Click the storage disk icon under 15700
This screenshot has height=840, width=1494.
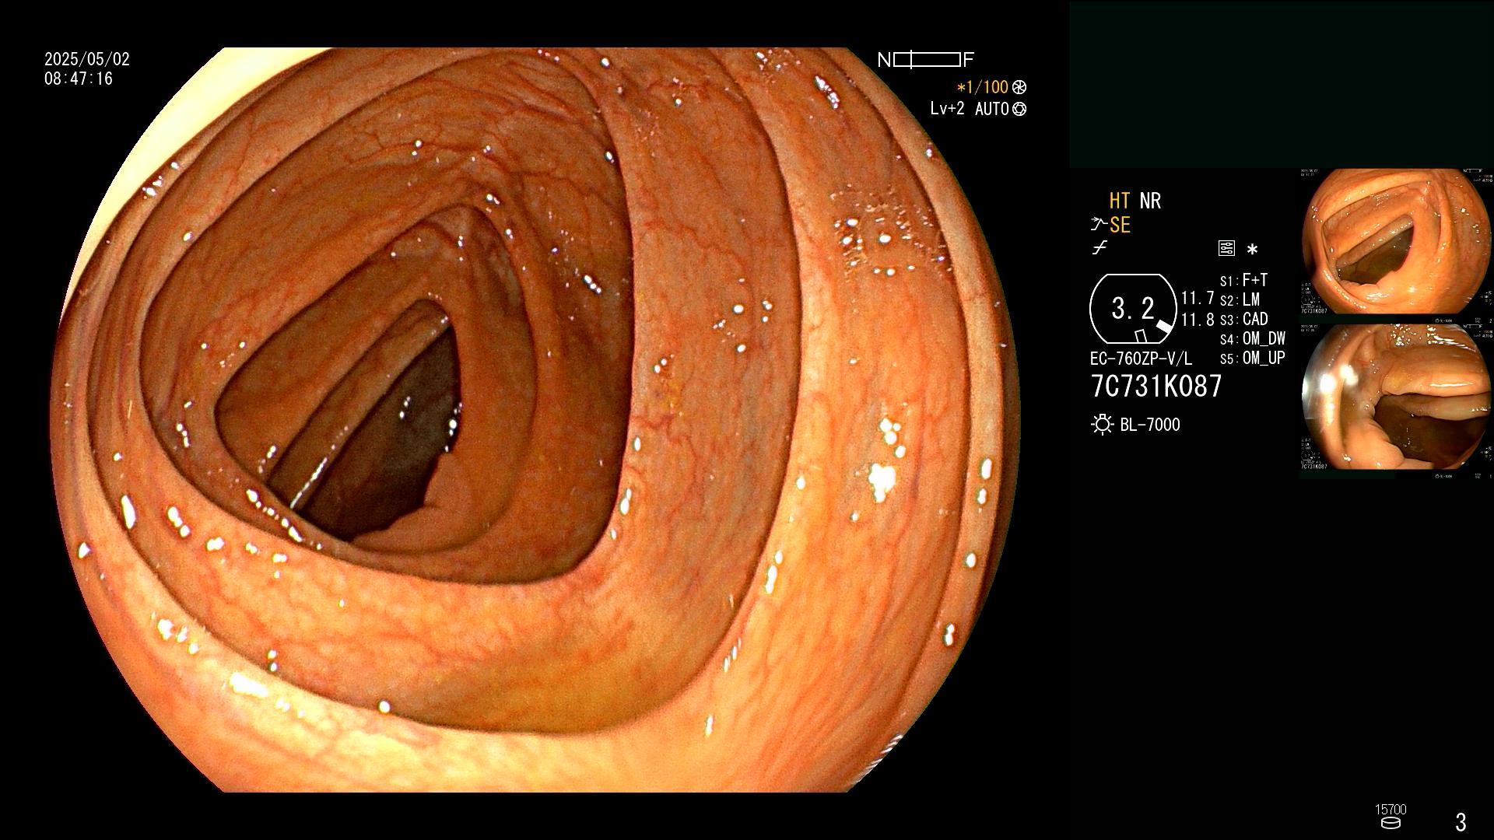pyautogui.click(x=1391, y=823)
